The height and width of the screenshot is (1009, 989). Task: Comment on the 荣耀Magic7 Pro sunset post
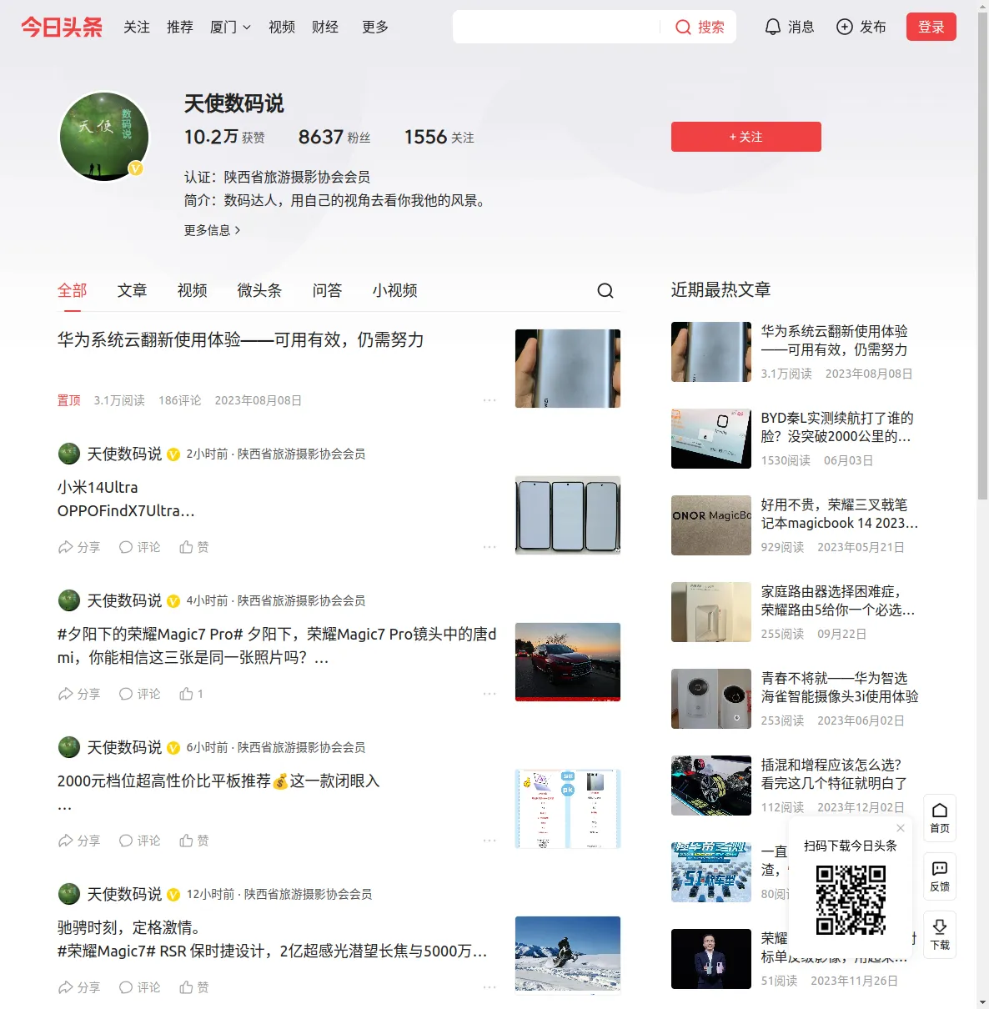pyautogui.click(x=140, y=694)
